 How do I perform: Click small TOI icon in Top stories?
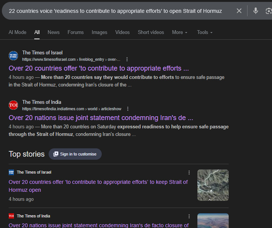(11, 216)
